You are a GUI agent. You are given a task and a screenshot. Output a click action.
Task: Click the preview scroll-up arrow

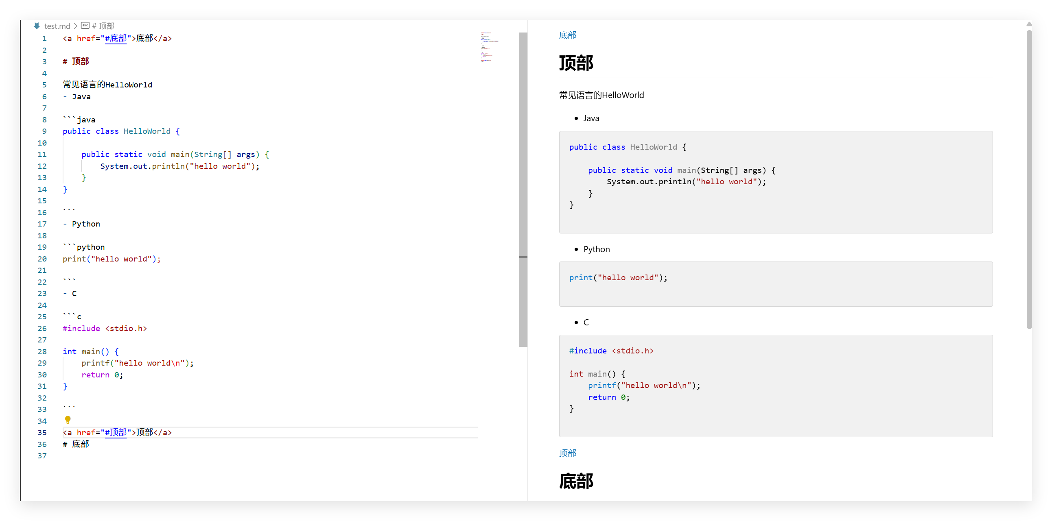click(1029, 24)
